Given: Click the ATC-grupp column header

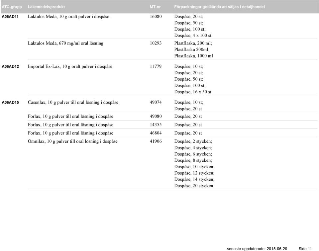Looking at the screenshot, I should pyautogui.click(x=12, y=7).
